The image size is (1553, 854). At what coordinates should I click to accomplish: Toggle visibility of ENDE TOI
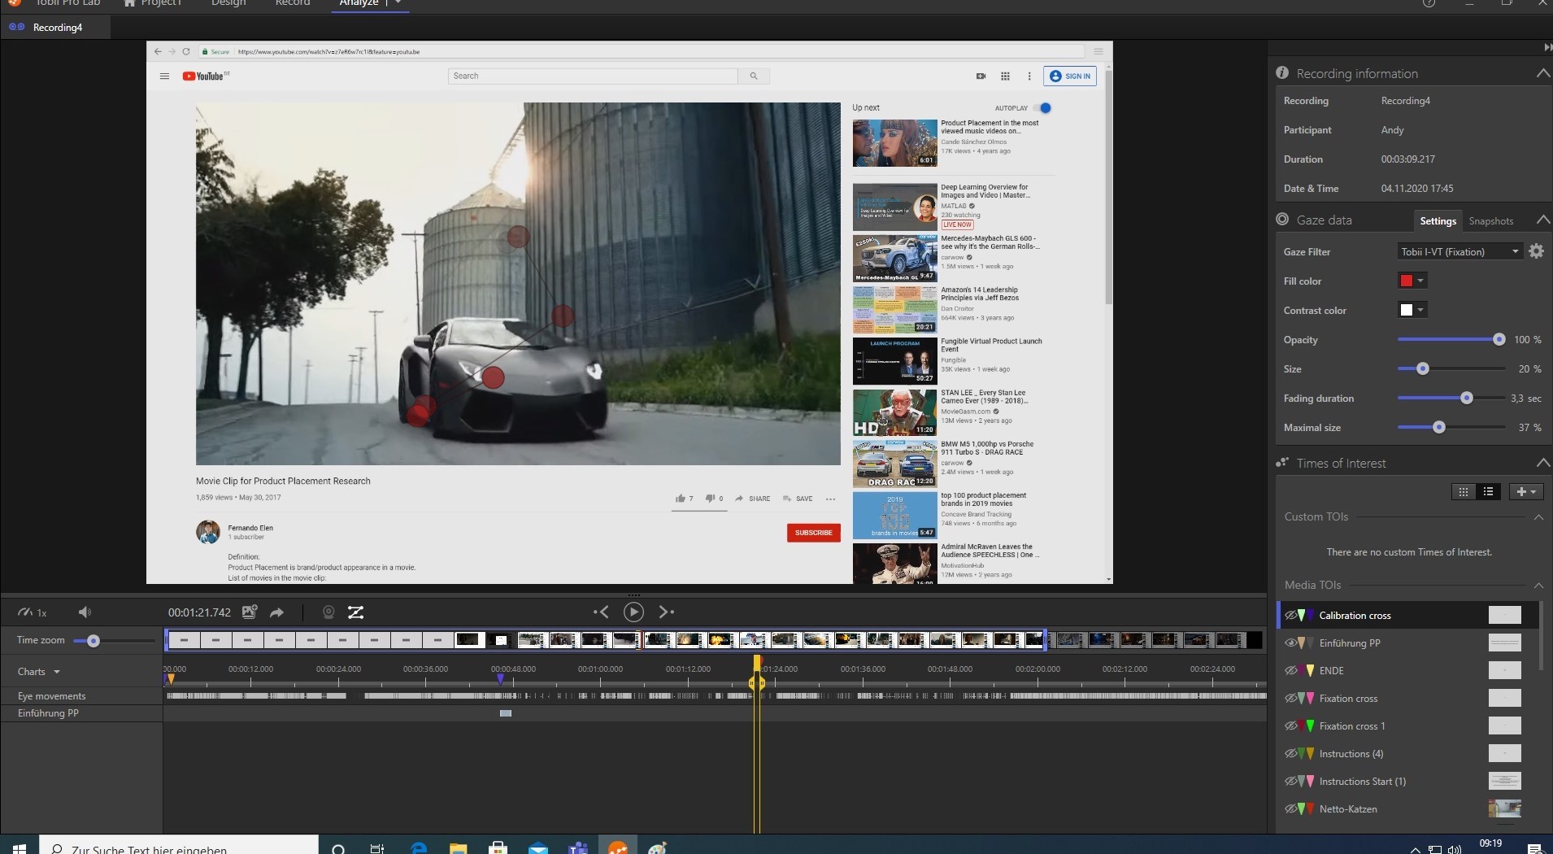[1290, 670]
